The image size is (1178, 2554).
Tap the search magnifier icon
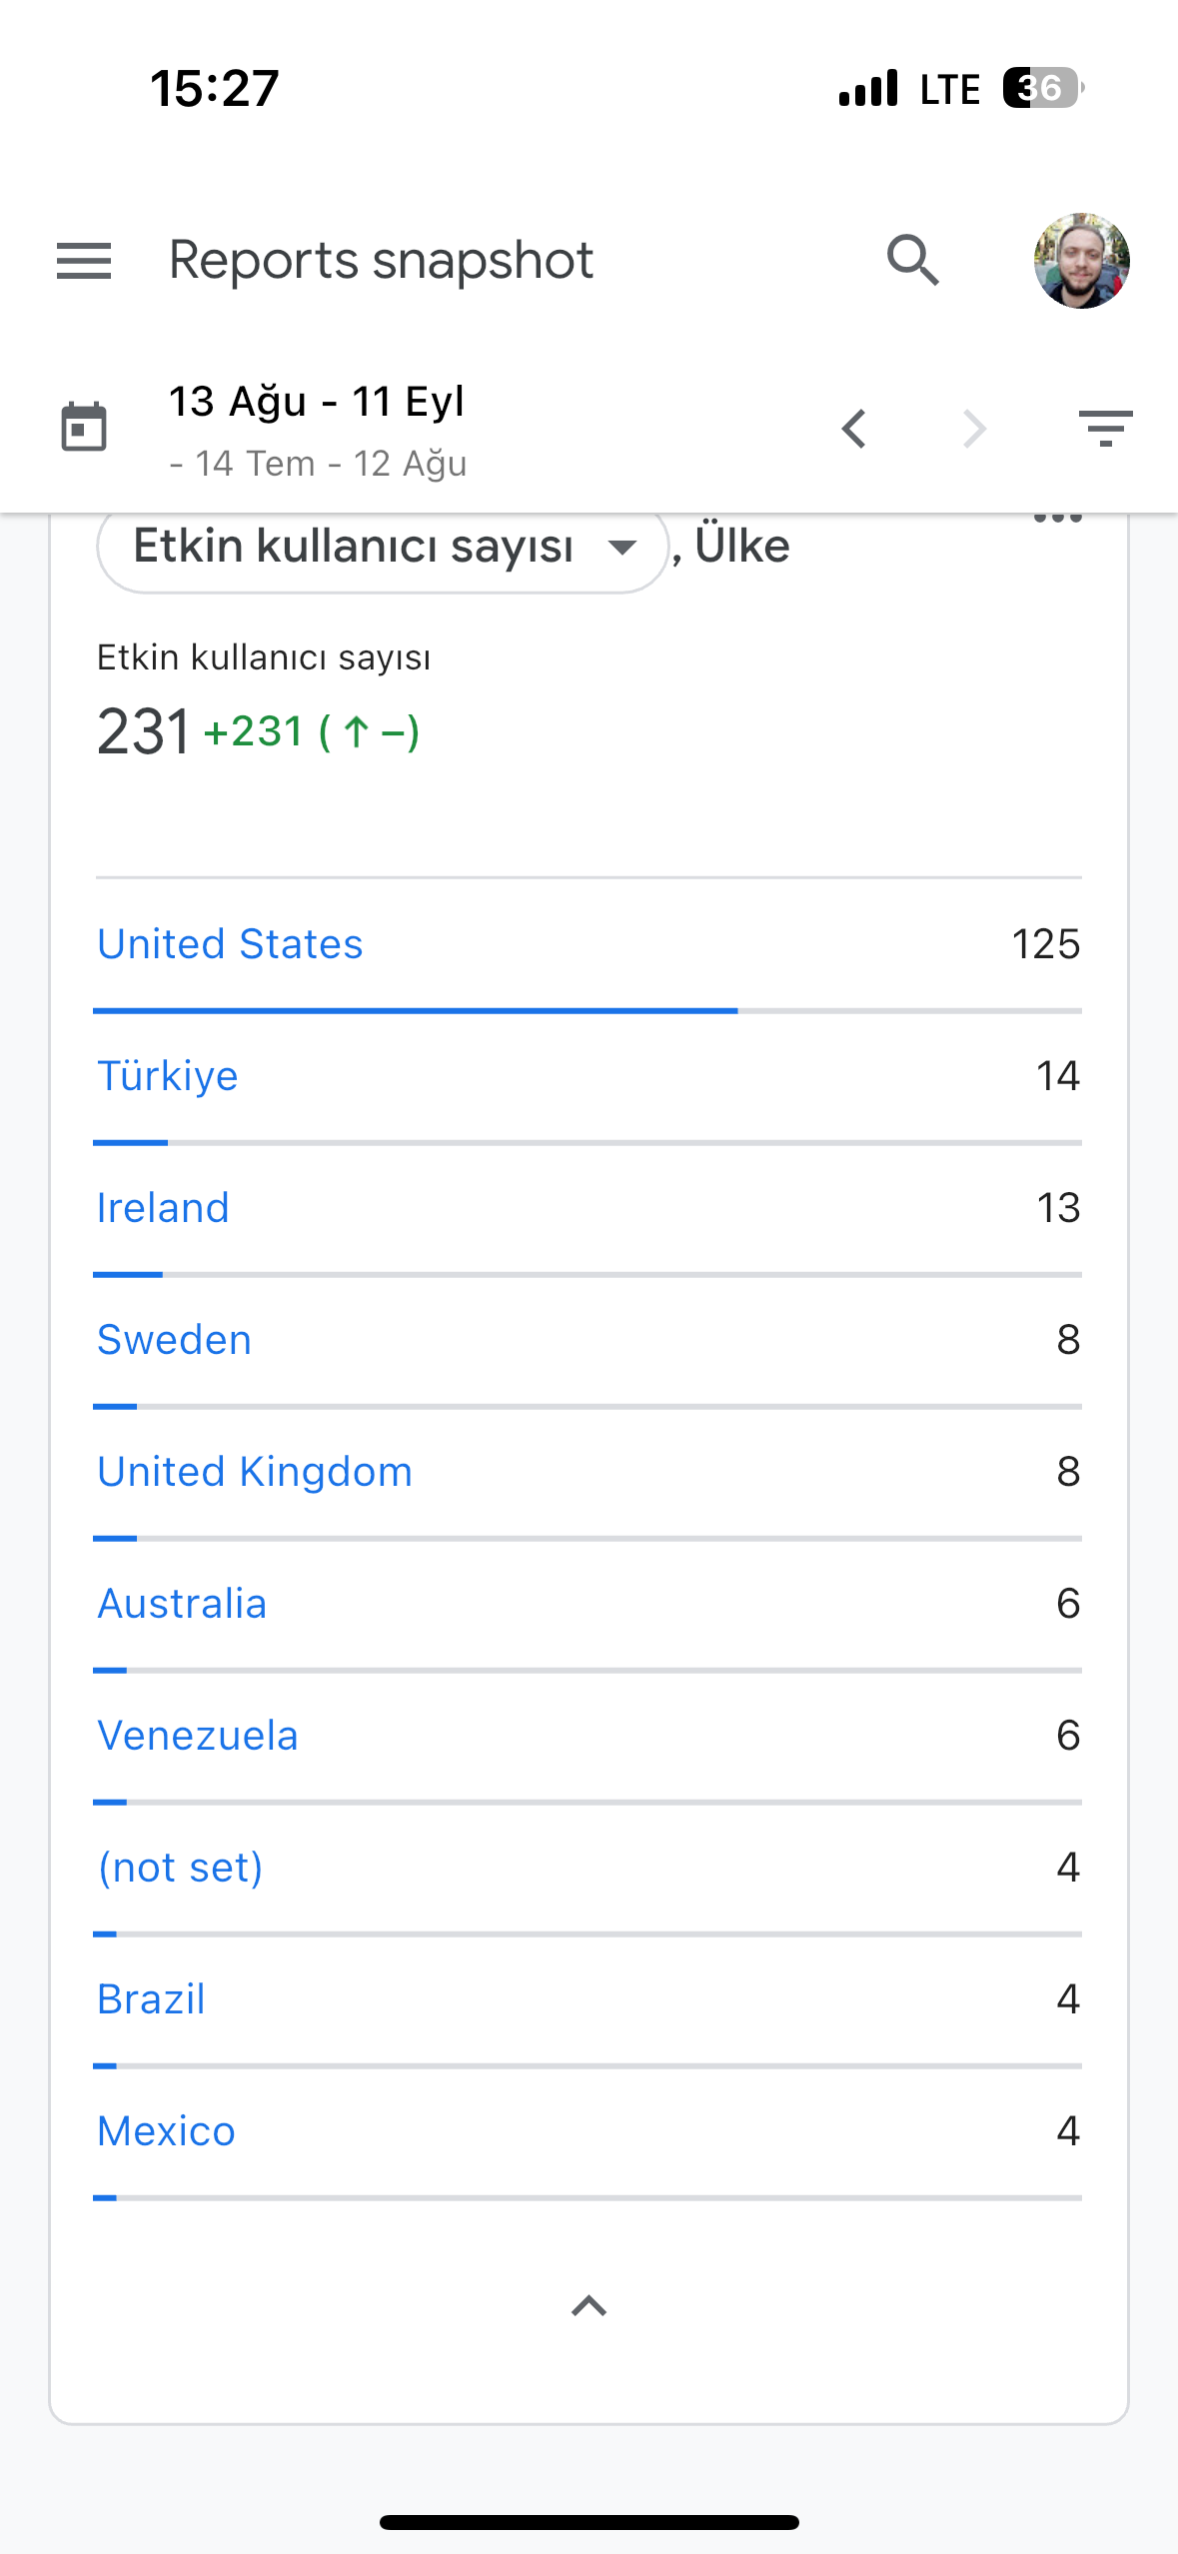pyautogui.click(x=913, y=261)
